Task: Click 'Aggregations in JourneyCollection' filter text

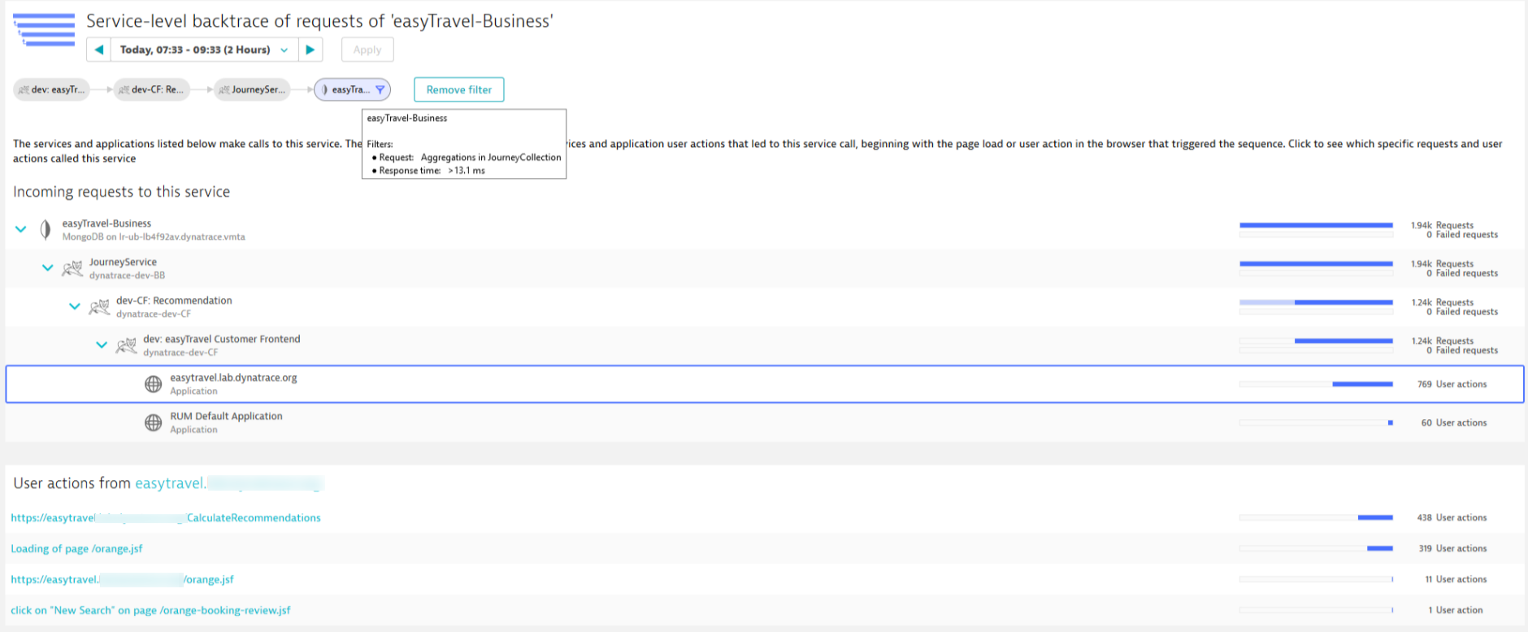Action: (x=491, y=158)
